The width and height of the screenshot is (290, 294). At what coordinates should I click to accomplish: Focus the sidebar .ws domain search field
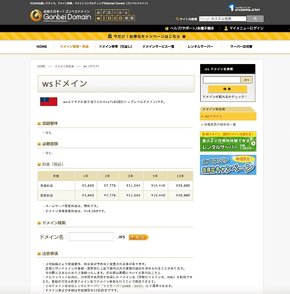point(222,80)
